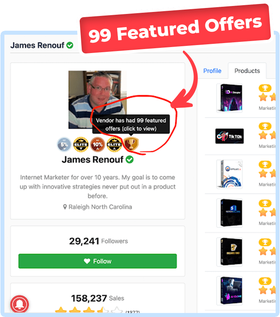Click the blue 5% badge icon
280x317 pixels.
[x=64, y=144]
